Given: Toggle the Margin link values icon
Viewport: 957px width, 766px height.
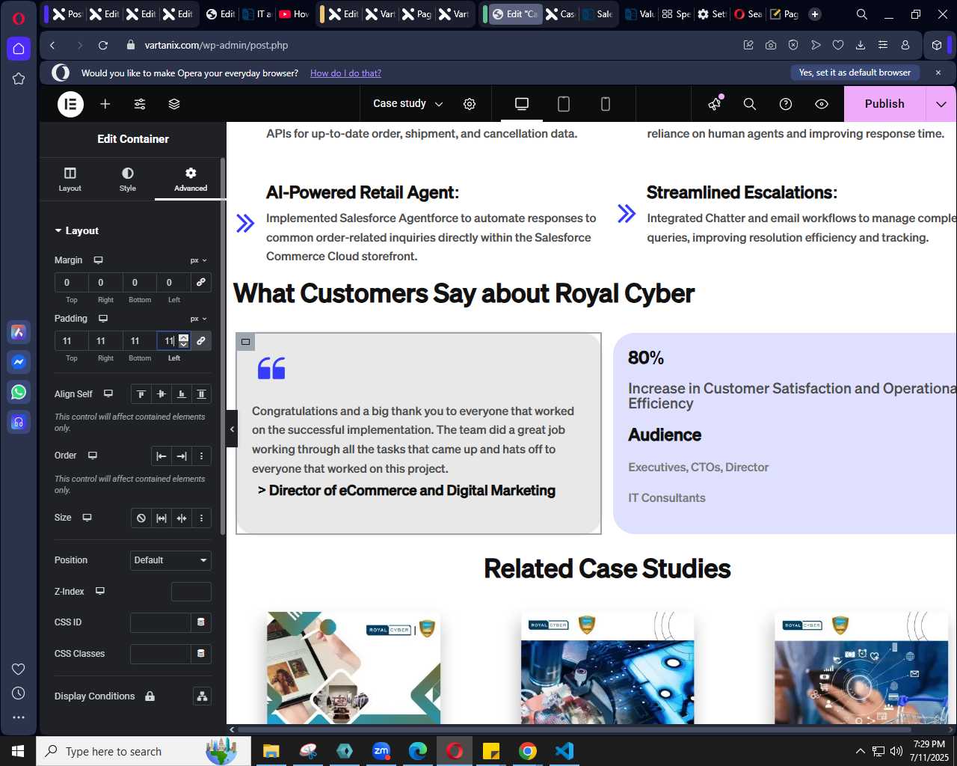Looking at the screenshot, I should pyautogui.click(x=201, y=283).
